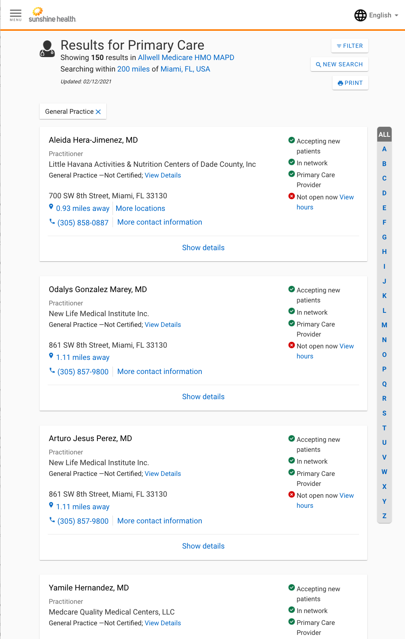The image size is (405, 639).
Task: Filter providers by letter M
Action: (x=384, y=325)
